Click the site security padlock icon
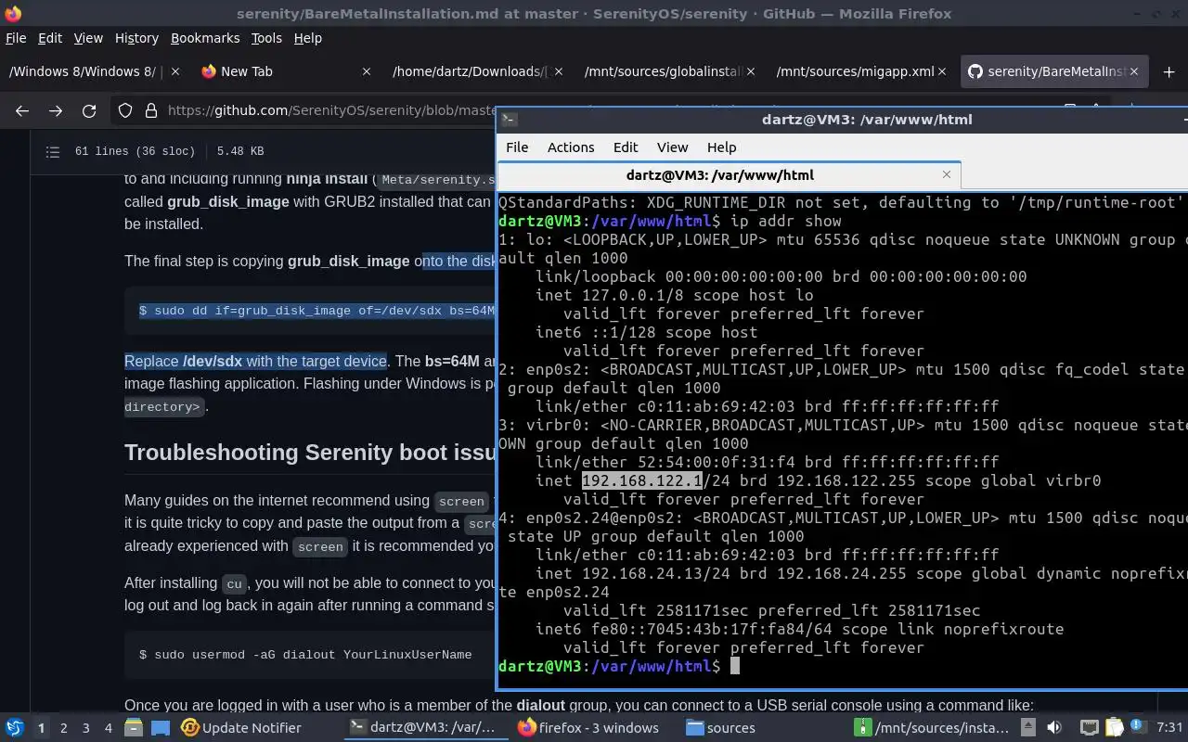 pos(150,110)
